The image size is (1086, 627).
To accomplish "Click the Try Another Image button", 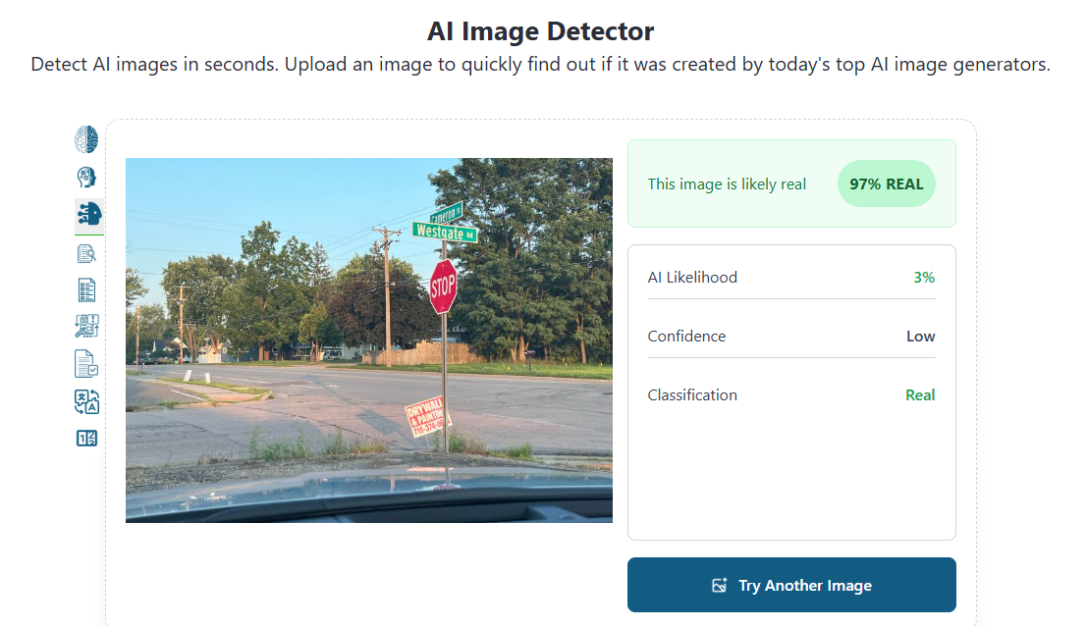I will 791,585.
